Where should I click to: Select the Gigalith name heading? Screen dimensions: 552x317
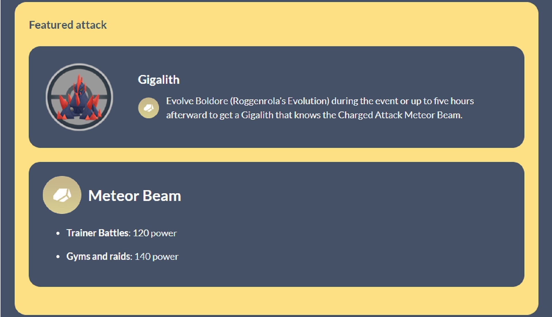point(158,80)
